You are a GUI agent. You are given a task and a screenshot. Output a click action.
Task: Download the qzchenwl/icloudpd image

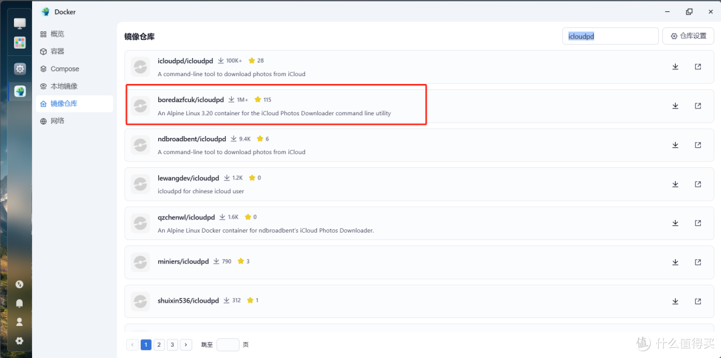point(675,223)
